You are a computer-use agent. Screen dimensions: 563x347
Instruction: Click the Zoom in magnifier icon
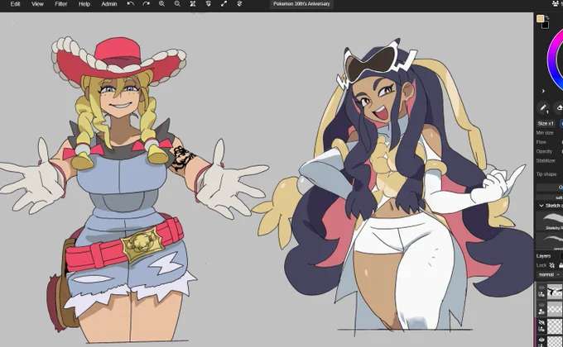point(161,3)
